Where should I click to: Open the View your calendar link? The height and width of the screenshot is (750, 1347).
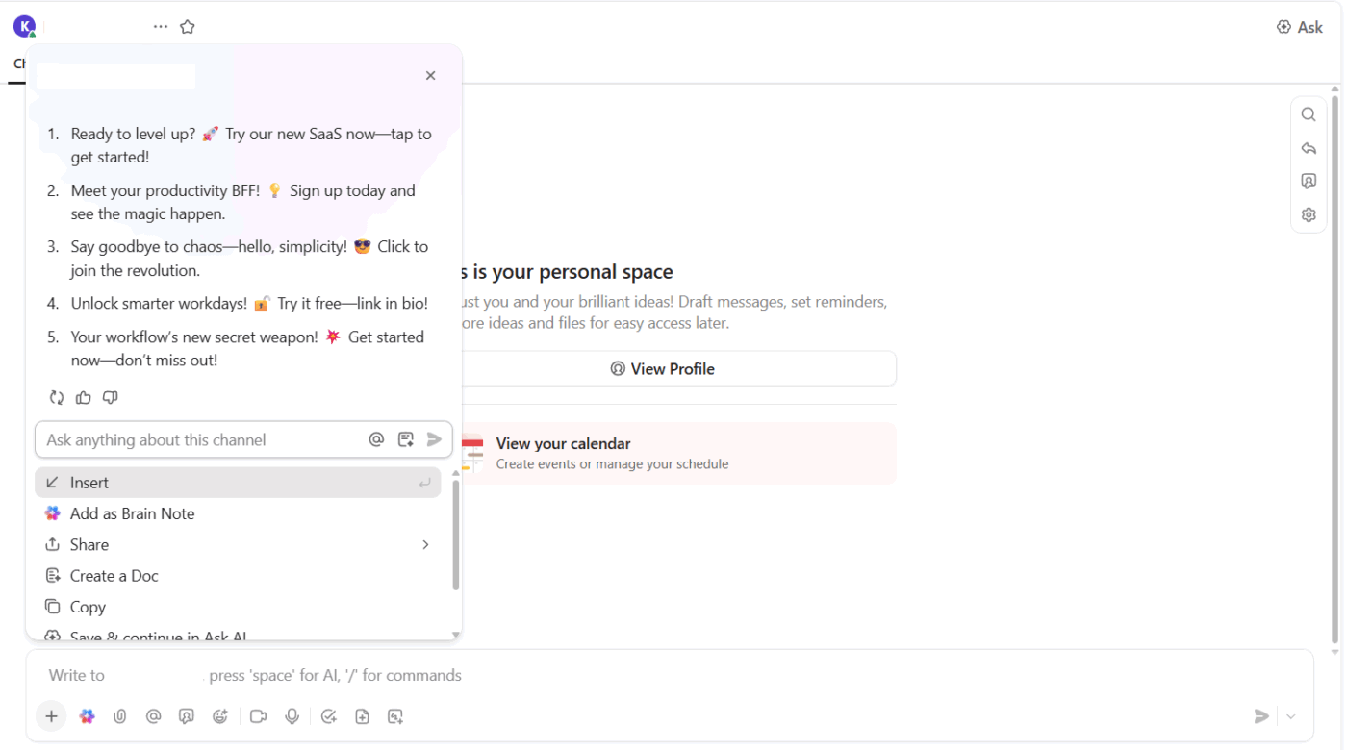click(563, 444)
